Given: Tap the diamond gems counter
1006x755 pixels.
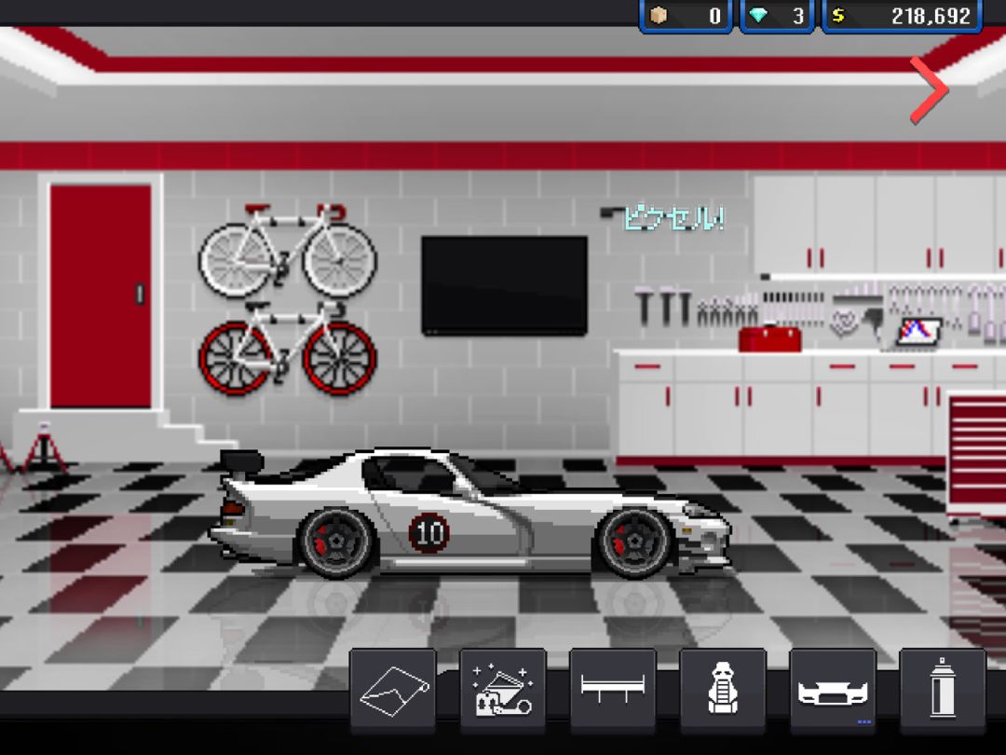Looking at the screenshot, I should 777,16.
